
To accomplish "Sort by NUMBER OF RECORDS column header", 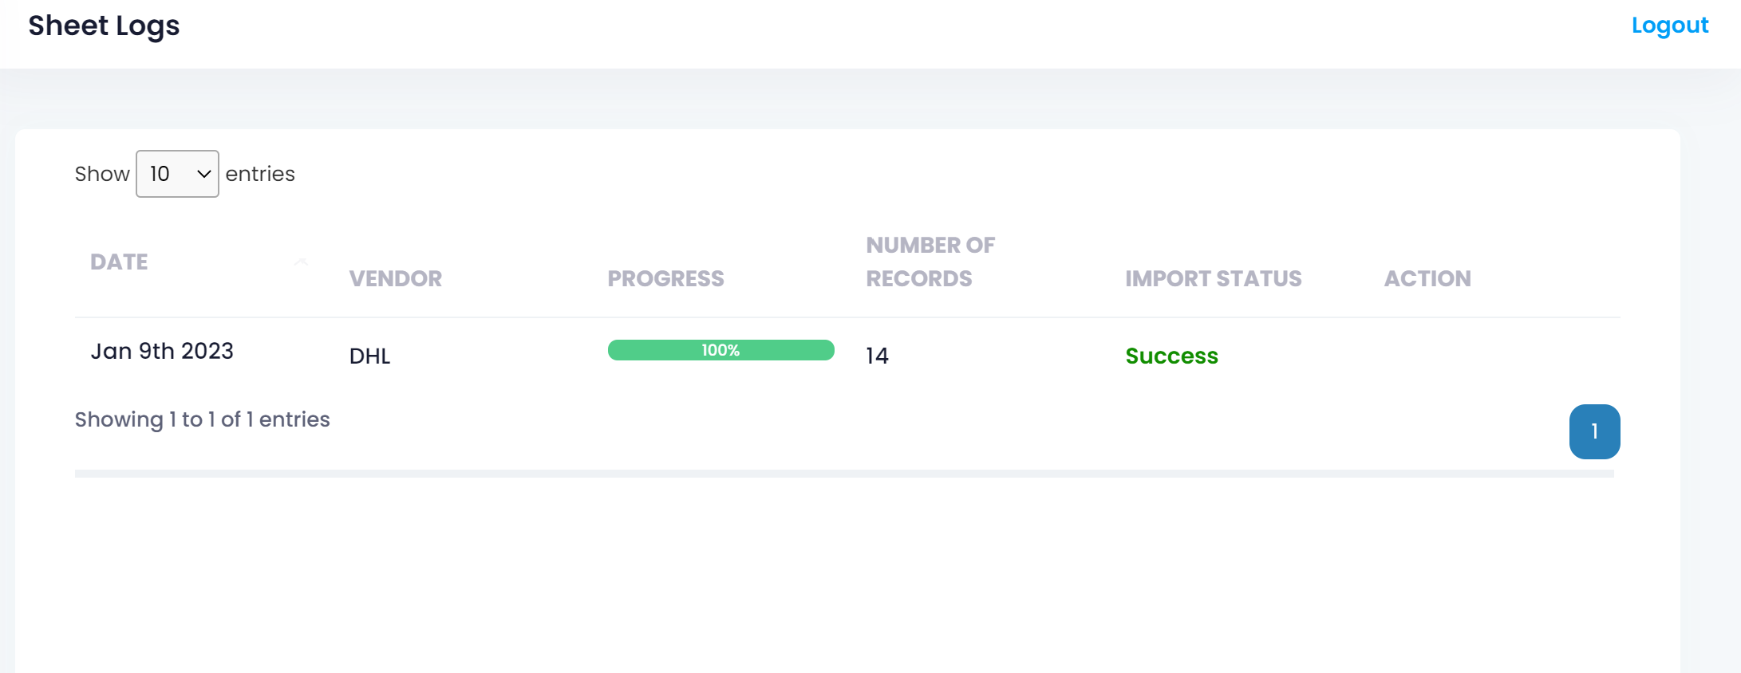I will tap(930, 262).
